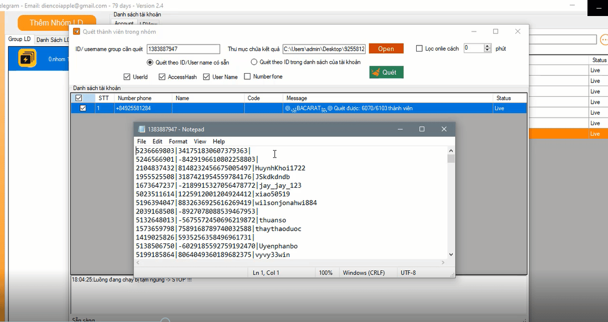Screen dimensions: 608x322
Task: Click the Notepad horizontal scroll left arrow
Action: click(138, 262)
